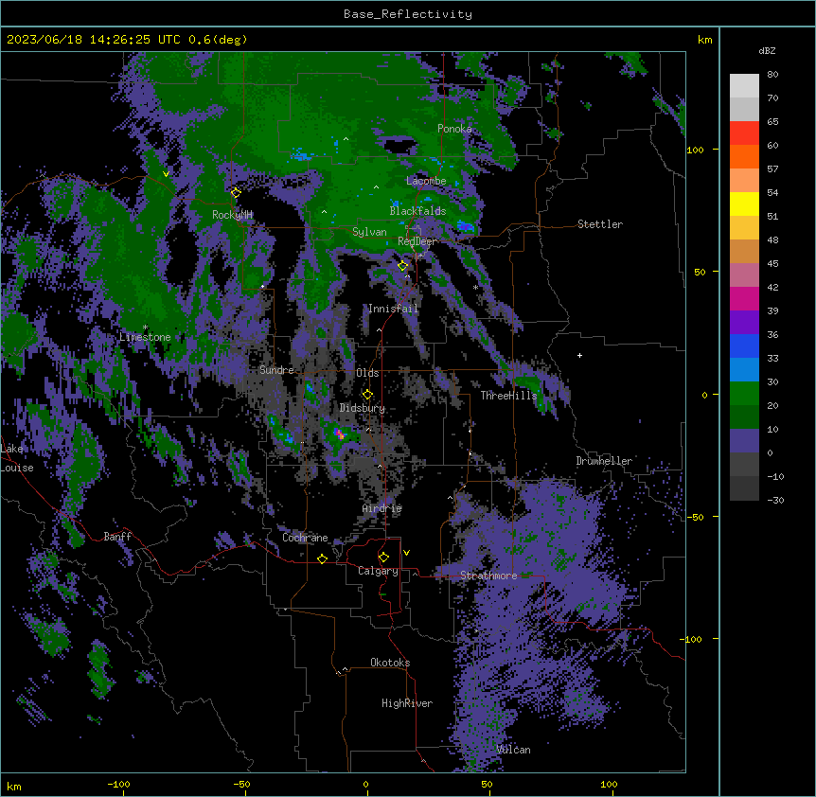Click the -100 tick label on bottom axis
Screen dimensions: 816x797
click(x=118, y=784)
